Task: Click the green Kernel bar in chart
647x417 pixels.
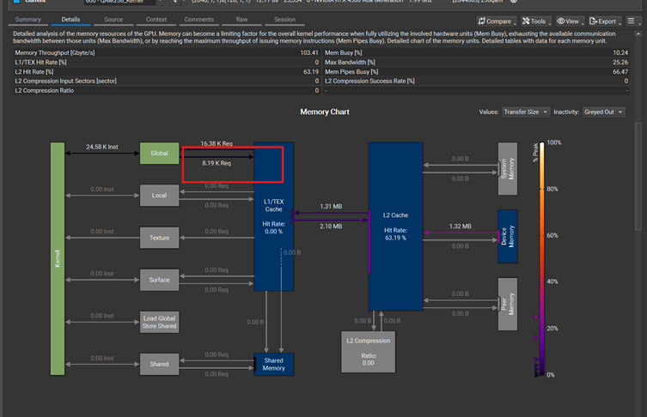Action: [x=58, y=259]
